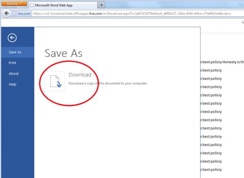Open the orange Firefox menu button
The width and height of the screenshot is (244, 178).
click(x=14, y=3)
